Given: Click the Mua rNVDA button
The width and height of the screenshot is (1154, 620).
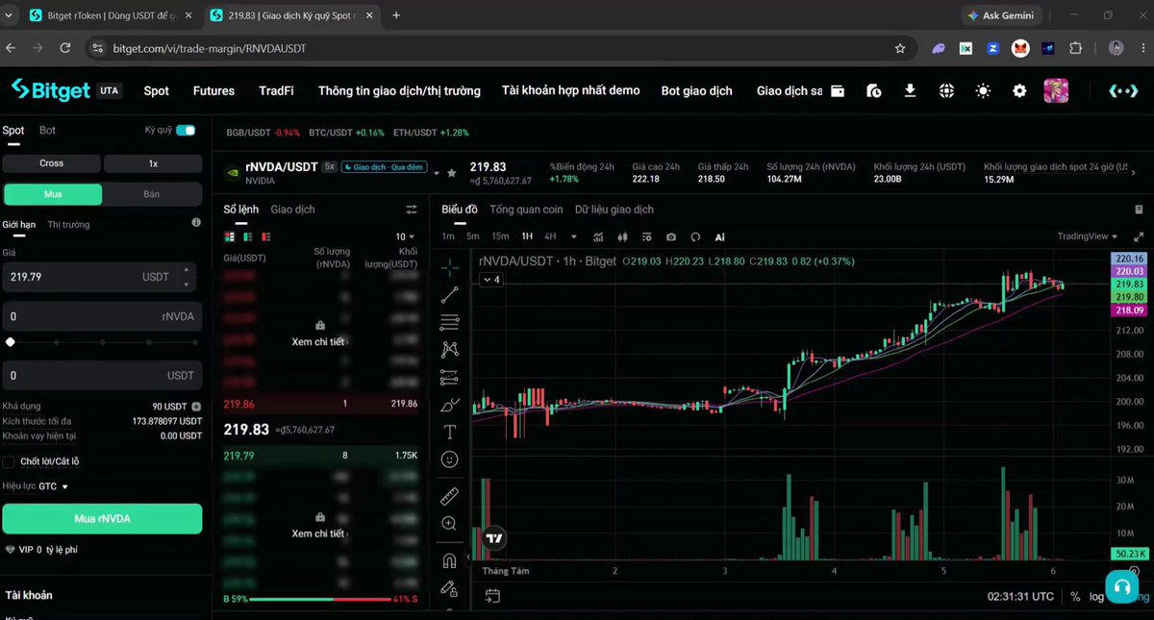Looking at the screenshot, I should [102, 519].
